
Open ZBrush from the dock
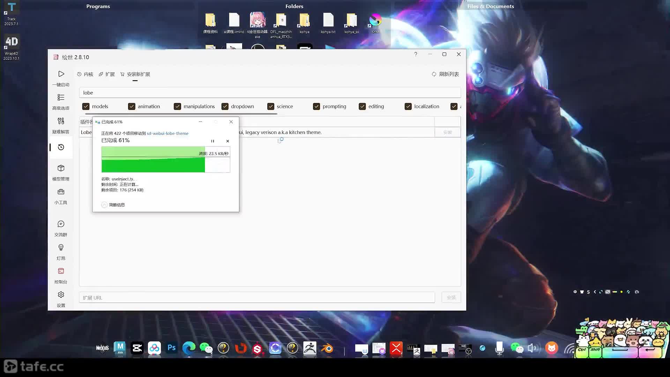(310, 348)
